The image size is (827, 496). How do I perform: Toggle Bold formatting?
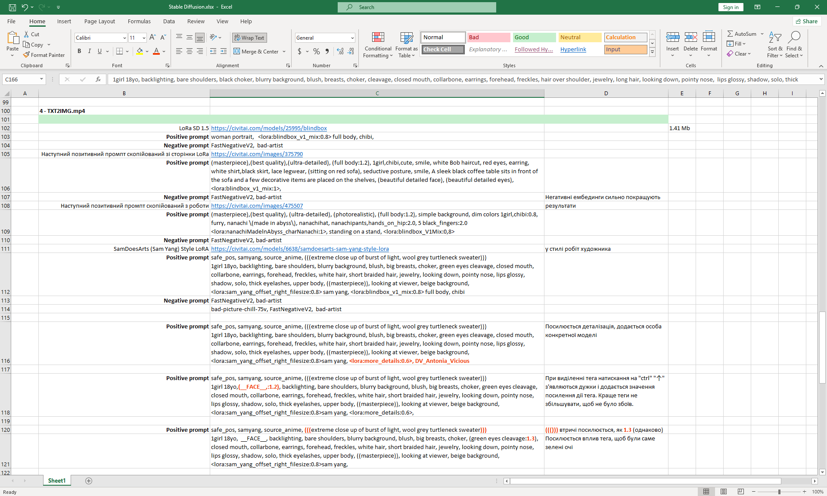pos(79,51)
